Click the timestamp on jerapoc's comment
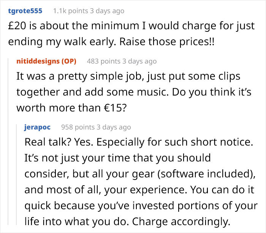 114,127
